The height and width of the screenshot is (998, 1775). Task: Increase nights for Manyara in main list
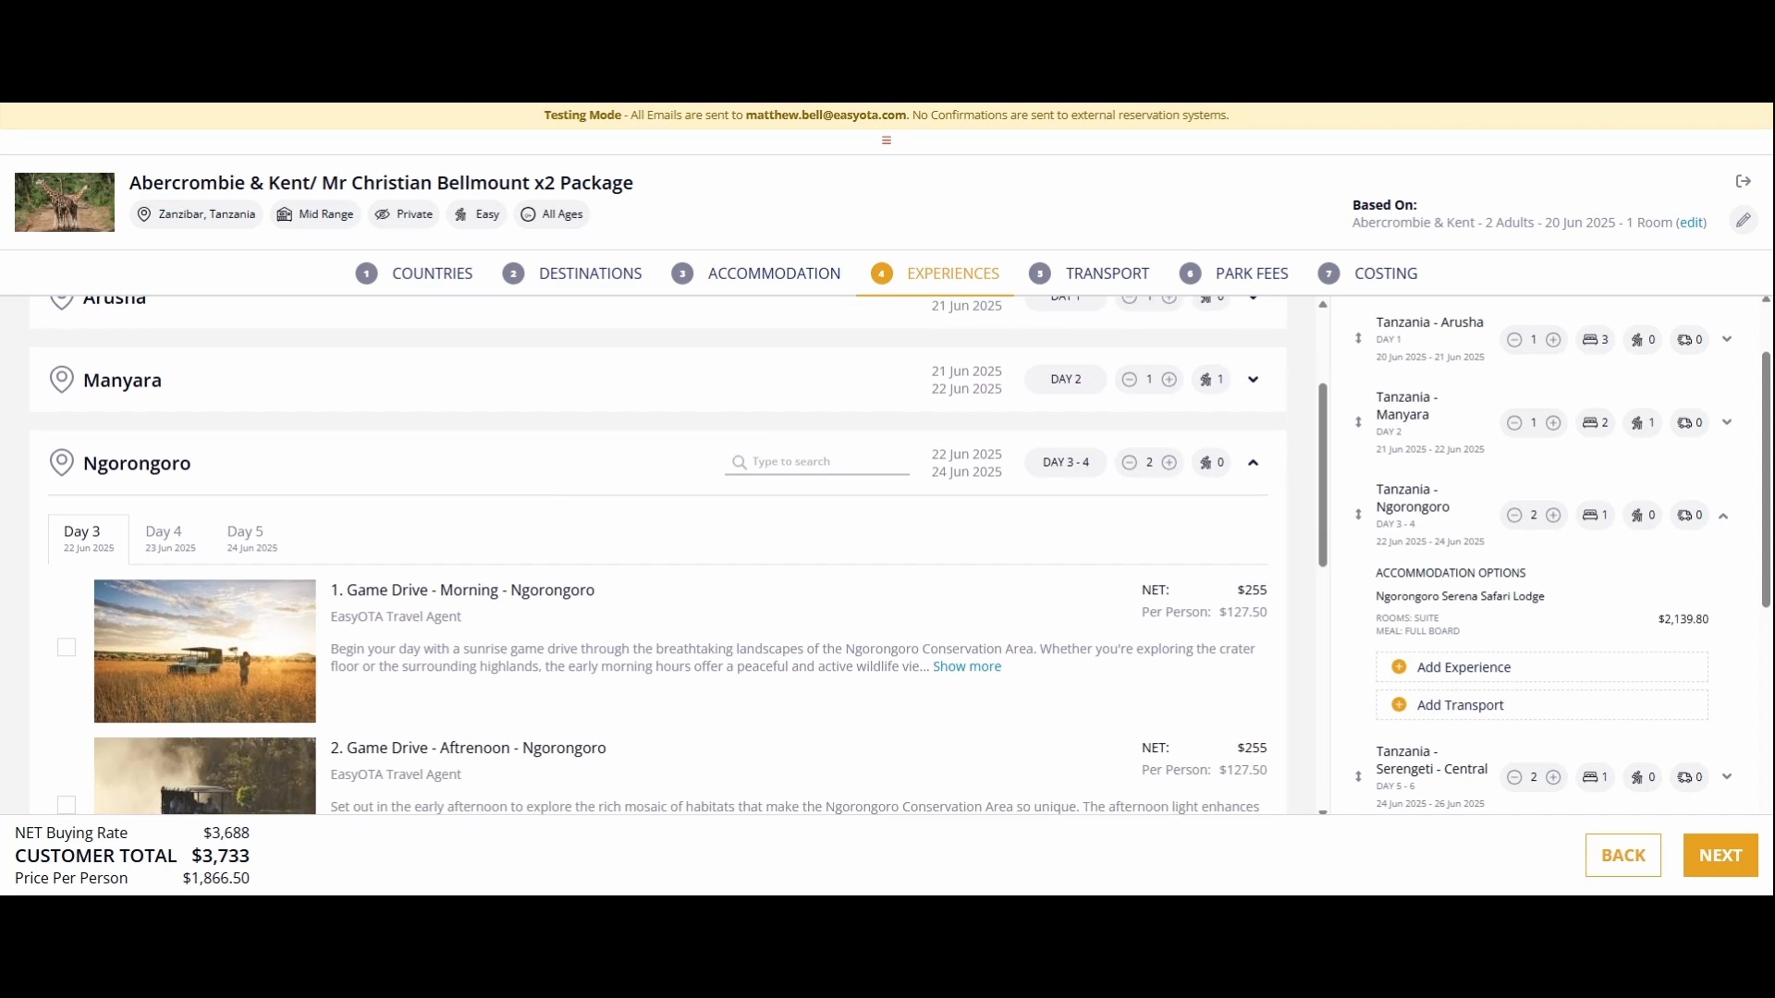[1169, 380]
